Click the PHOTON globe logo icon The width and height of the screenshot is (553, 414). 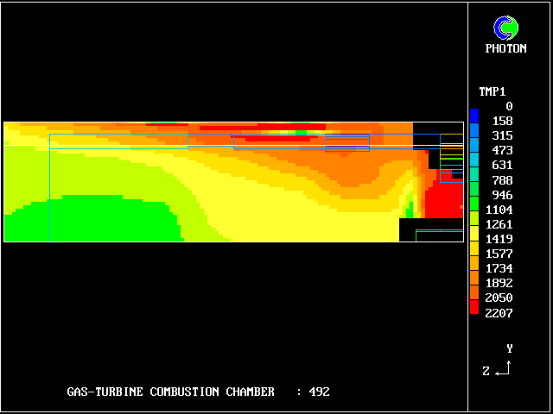(x=505, y=28)
